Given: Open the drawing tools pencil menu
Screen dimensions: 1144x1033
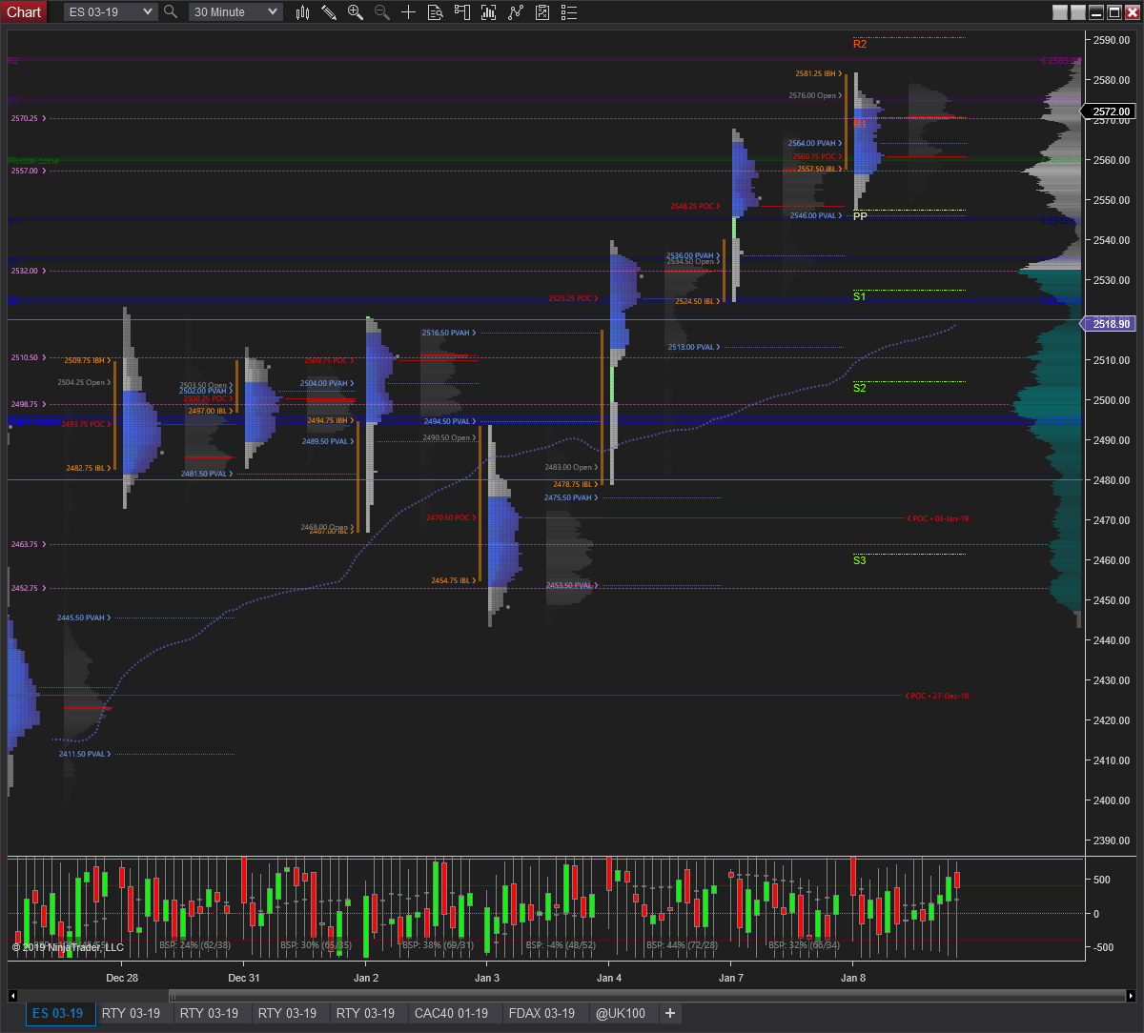Looking at the screenshot, I should (x=329, y=11).
